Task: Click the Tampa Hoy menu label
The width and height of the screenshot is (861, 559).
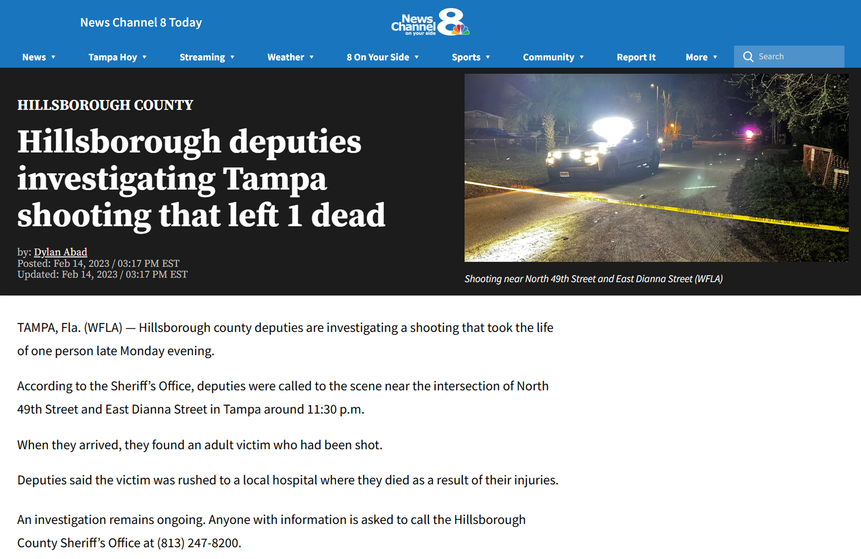Action: pos(113,57)
